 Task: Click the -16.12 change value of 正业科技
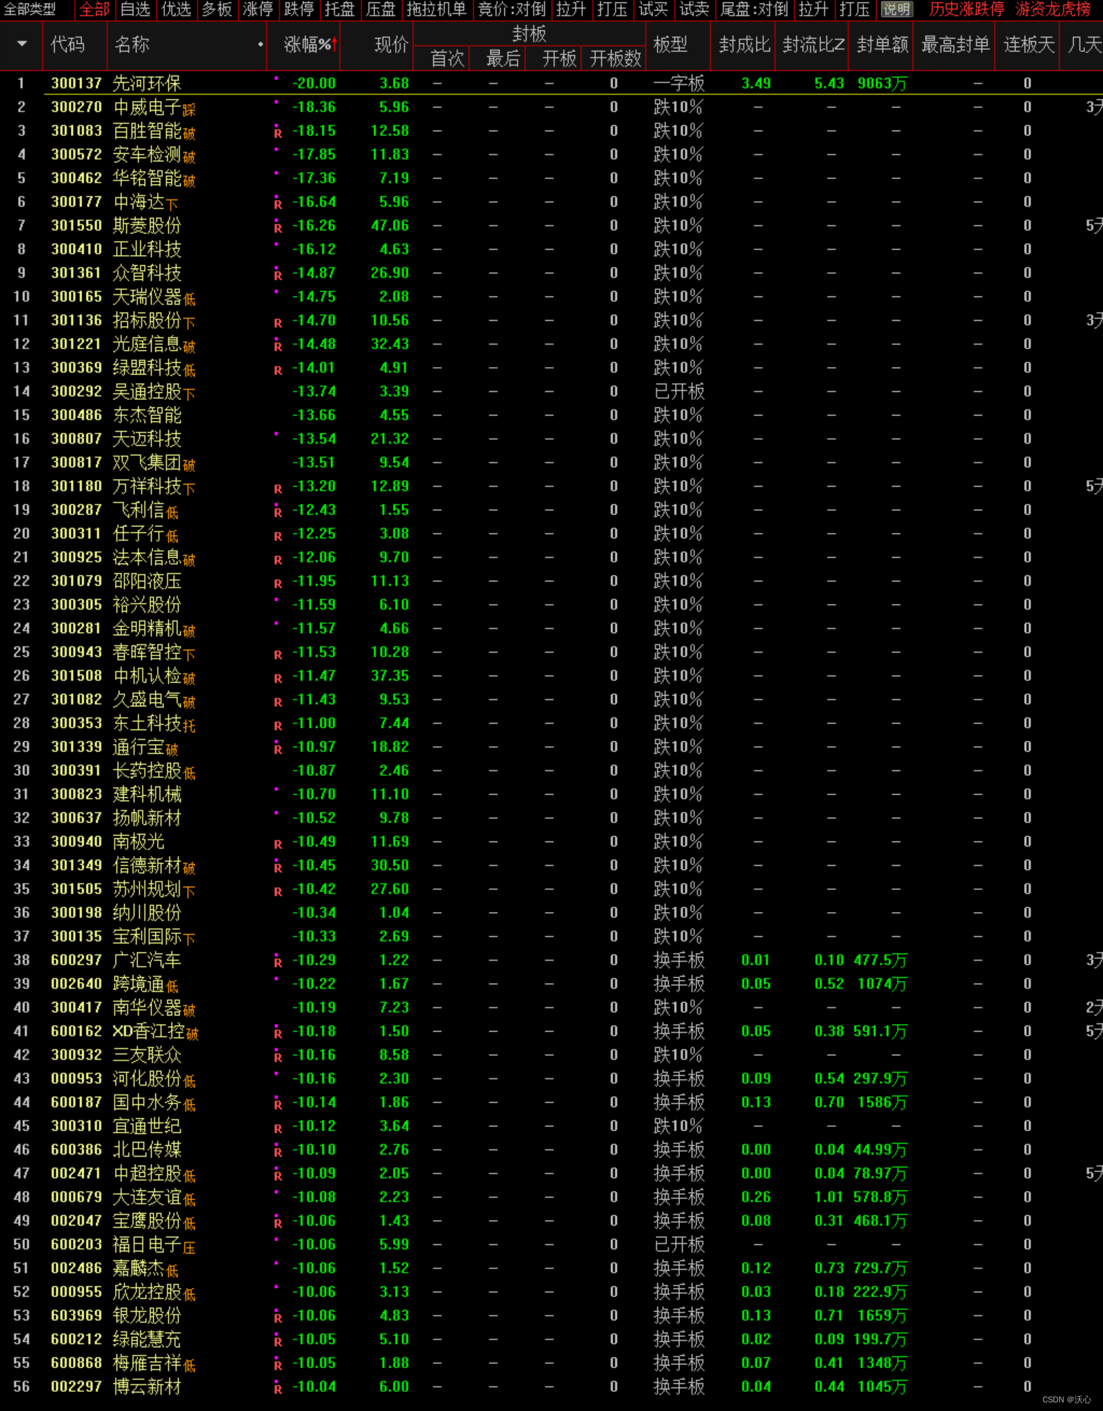click(314, 249)
